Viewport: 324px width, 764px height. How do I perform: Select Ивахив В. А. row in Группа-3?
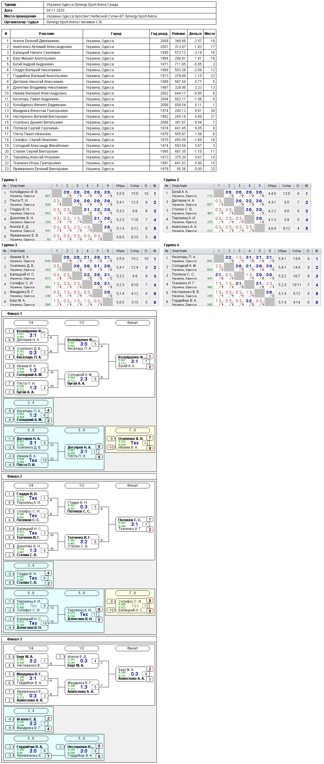(80, 259)
